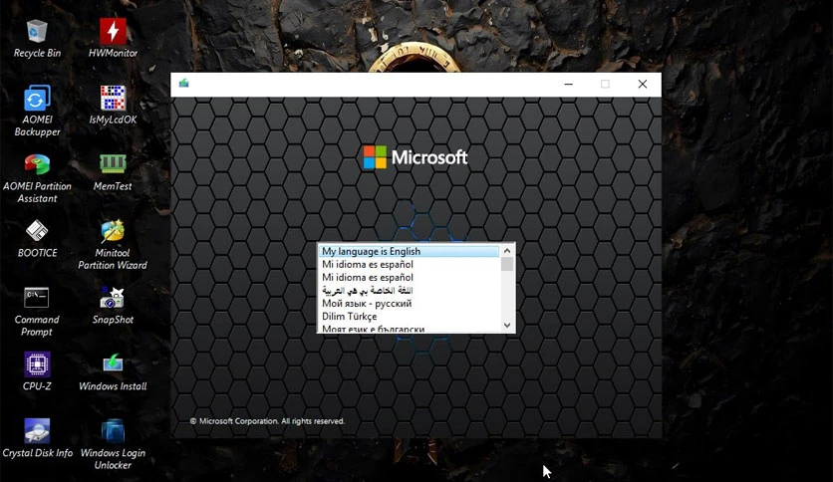
Task: Open the AOMEI Backupper icon
Action: pos(37,111)
